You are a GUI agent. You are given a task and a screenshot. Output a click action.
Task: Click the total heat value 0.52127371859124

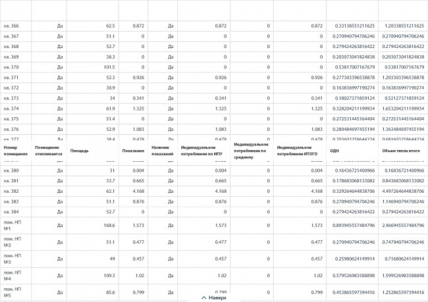pos(404,98)
